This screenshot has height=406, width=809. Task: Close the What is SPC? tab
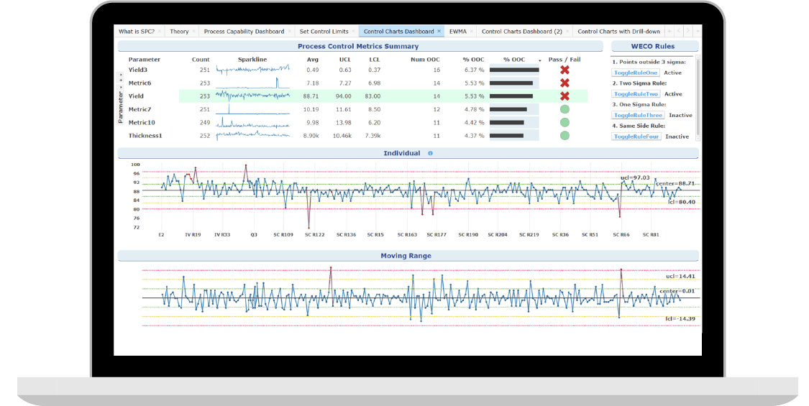(160, 32)
